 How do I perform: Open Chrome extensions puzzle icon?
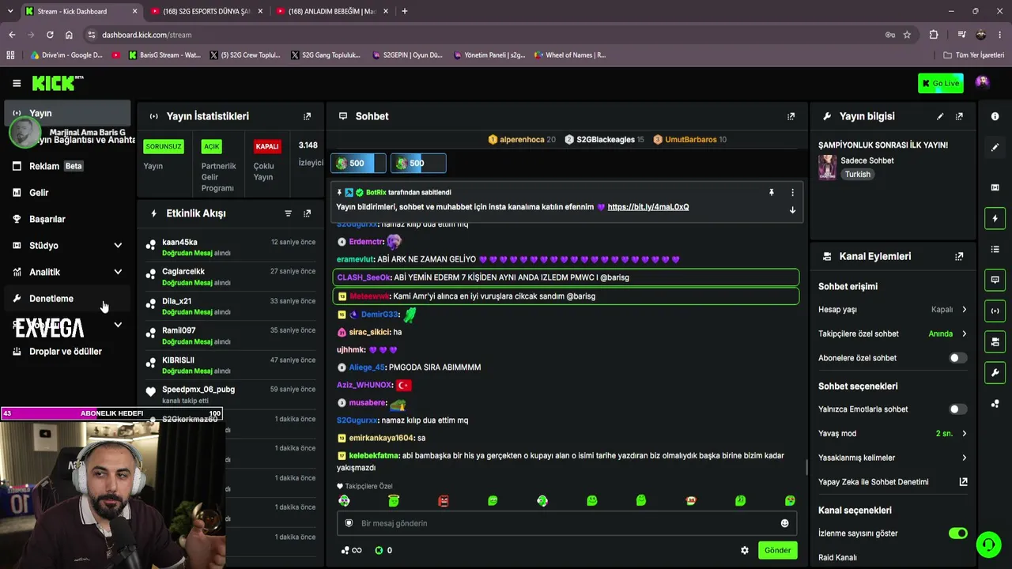pyautogui.click(x=934, y=35)
